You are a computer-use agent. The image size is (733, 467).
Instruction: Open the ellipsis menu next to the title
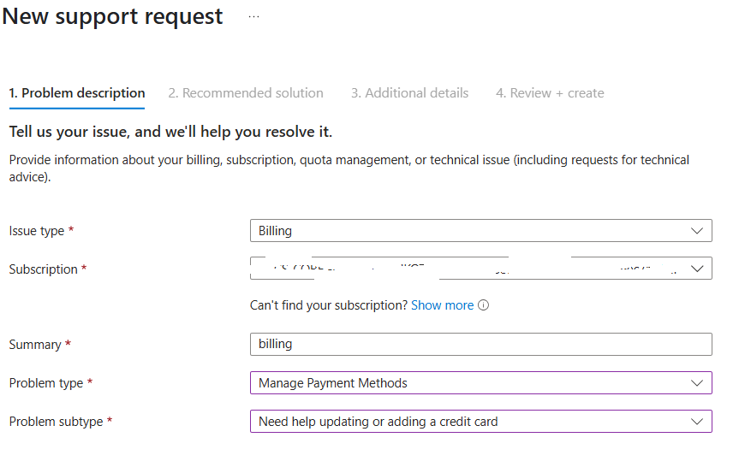coord(253,17)
